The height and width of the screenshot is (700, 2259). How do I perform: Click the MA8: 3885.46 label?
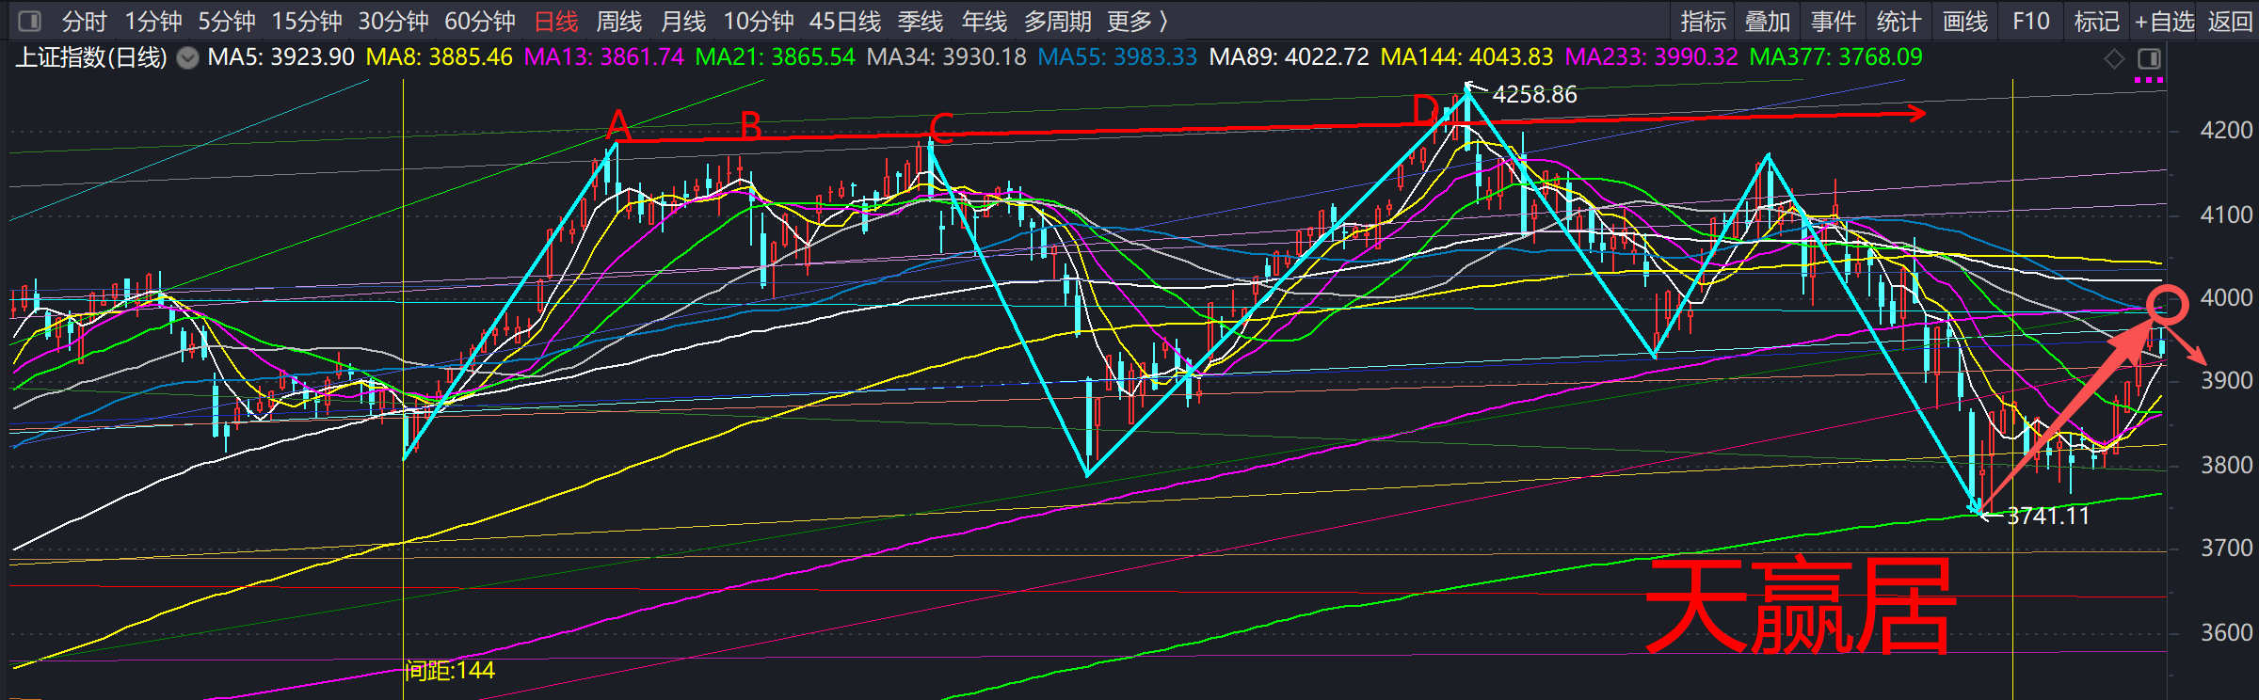coord(439,57)
